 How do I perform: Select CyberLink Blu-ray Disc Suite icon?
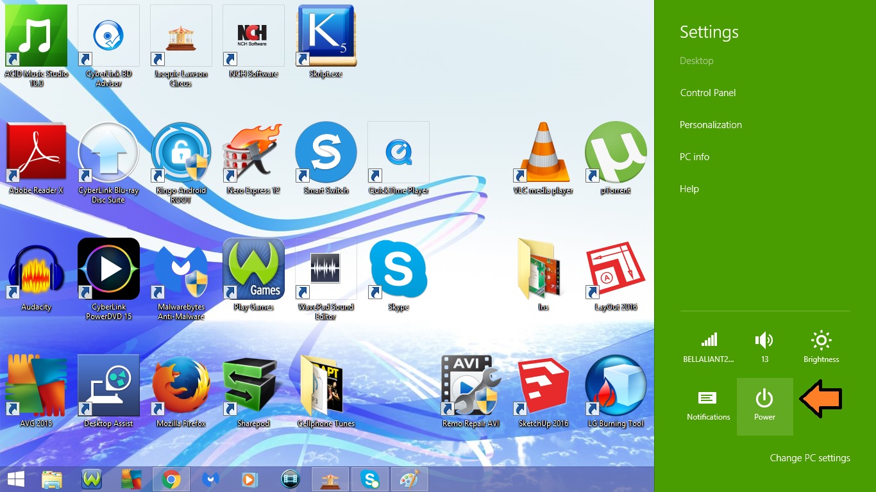click(108, 162)
